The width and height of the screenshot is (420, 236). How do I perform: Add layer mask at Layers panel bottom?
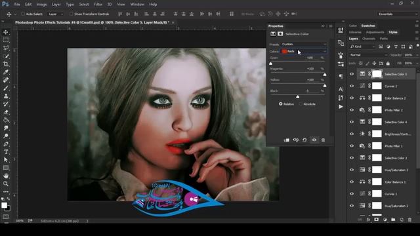click(376, 220)
